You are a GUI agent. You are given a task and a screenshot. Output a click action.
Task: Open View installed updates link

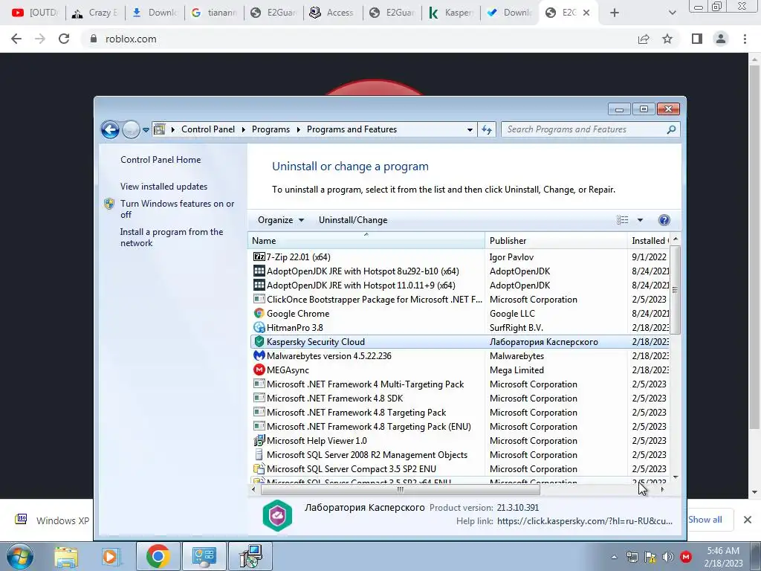point(163,187)
